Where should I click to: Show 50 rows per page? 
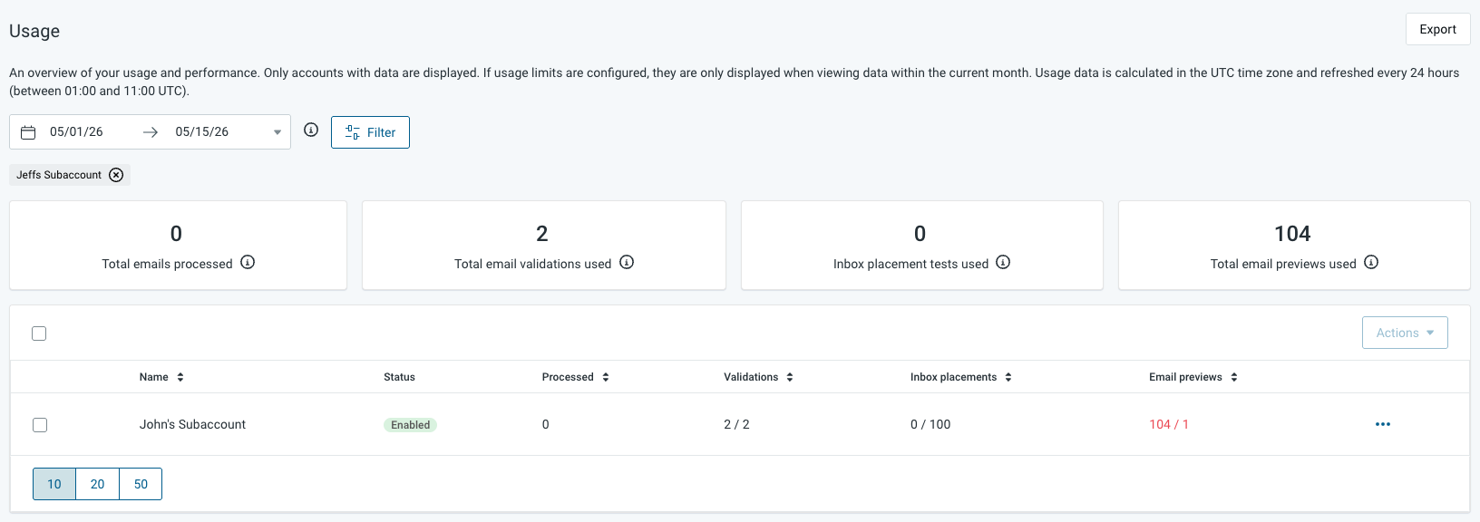[141, 484]
